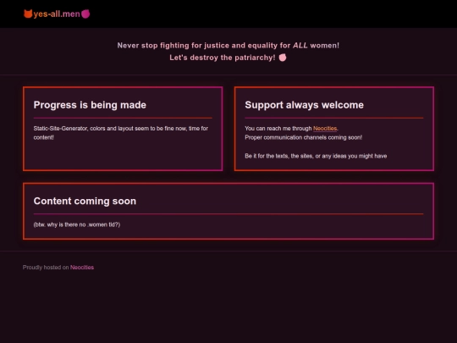Click the fist emoji after 'destroy the patriarchy!'
Viewport: 457px width, 343px height.
coord(283,58)
